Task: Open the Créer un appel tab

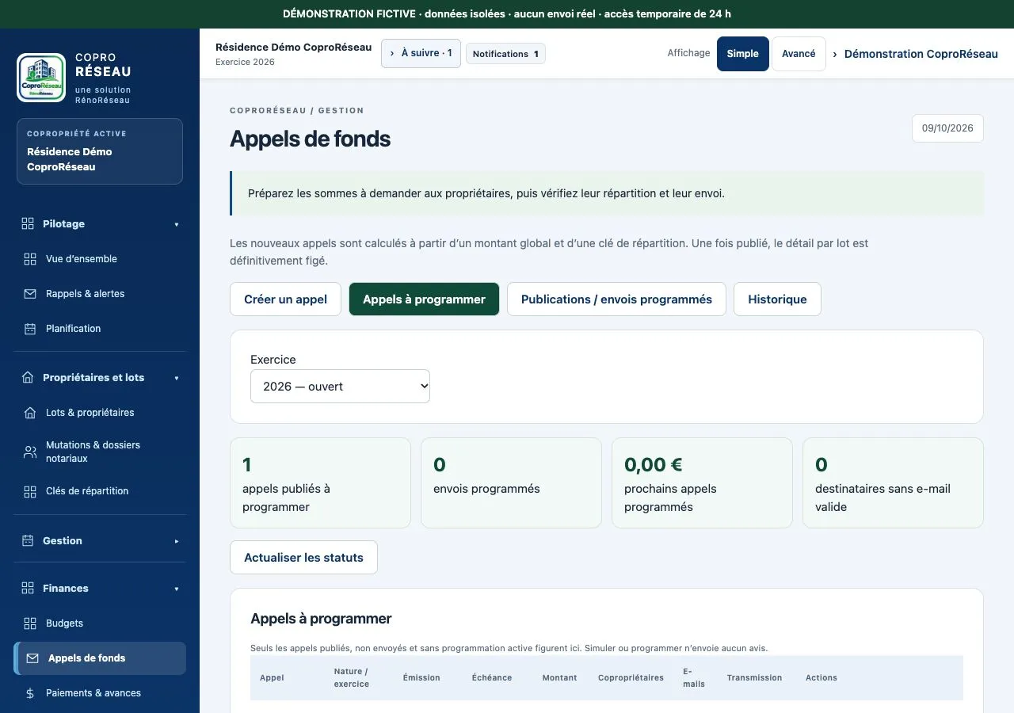Action: point(285,299)
